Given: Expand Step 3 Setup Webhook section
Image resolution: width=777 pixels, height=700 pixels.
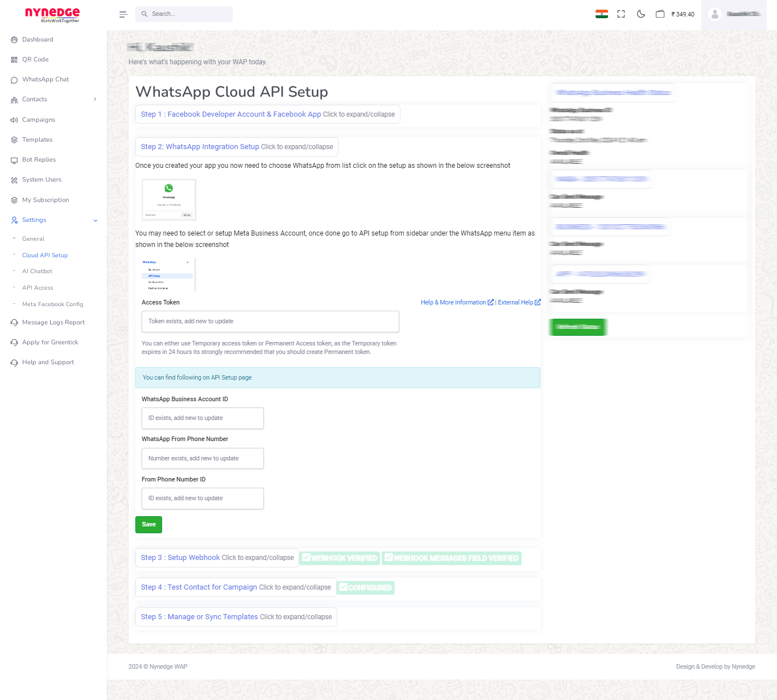Looking at the screenshot, I should click(217, 558).
